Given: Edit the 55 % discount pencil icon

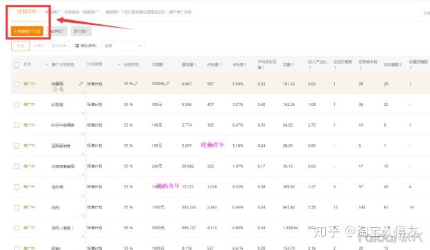Looking at the screenshot, I should click(x=136, y=84).
